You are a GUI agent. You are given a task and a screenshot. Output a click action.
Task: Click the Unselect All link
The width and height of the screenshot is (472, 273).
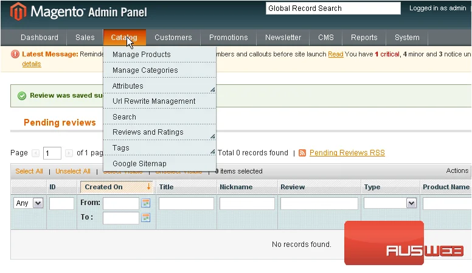tap(73, 171)
